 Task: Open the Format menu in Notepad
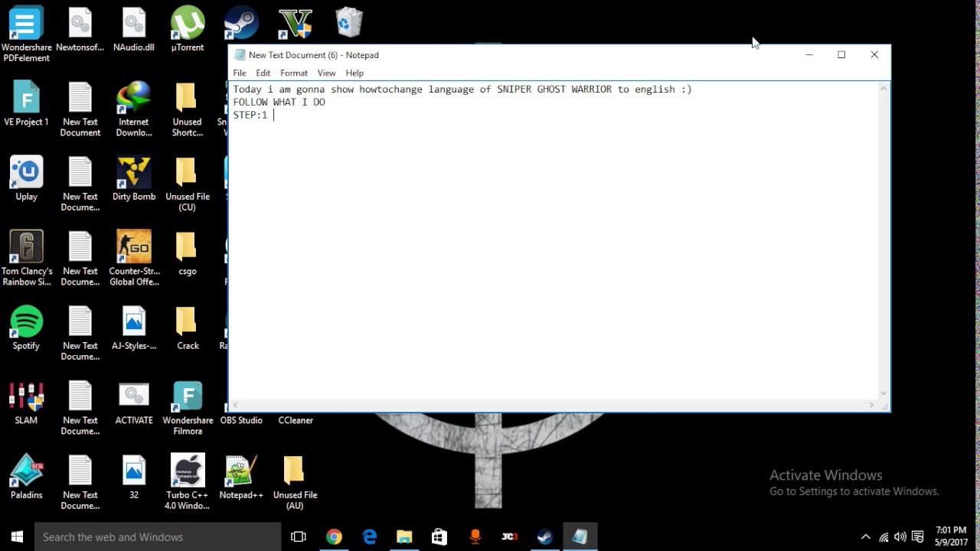tap(294, 73)
